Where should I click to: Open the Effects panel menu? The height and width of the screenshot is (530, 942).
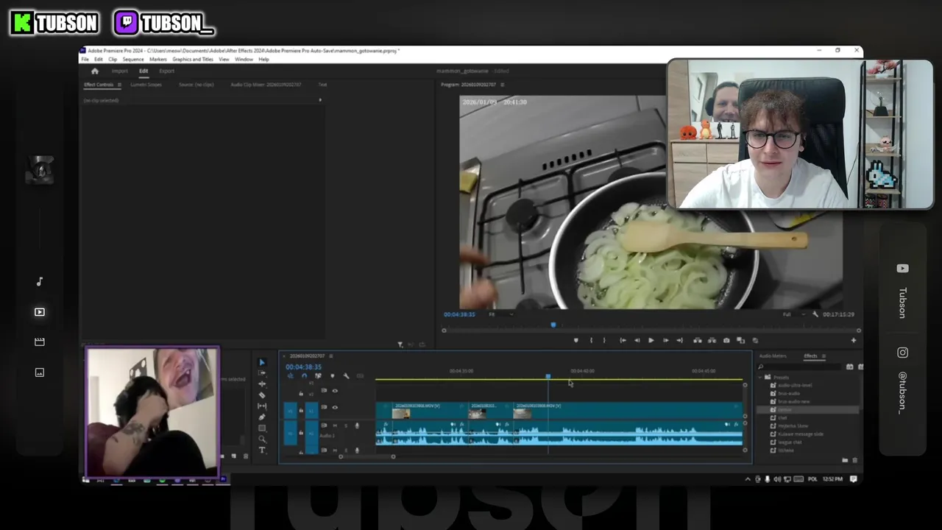point(824,356)
